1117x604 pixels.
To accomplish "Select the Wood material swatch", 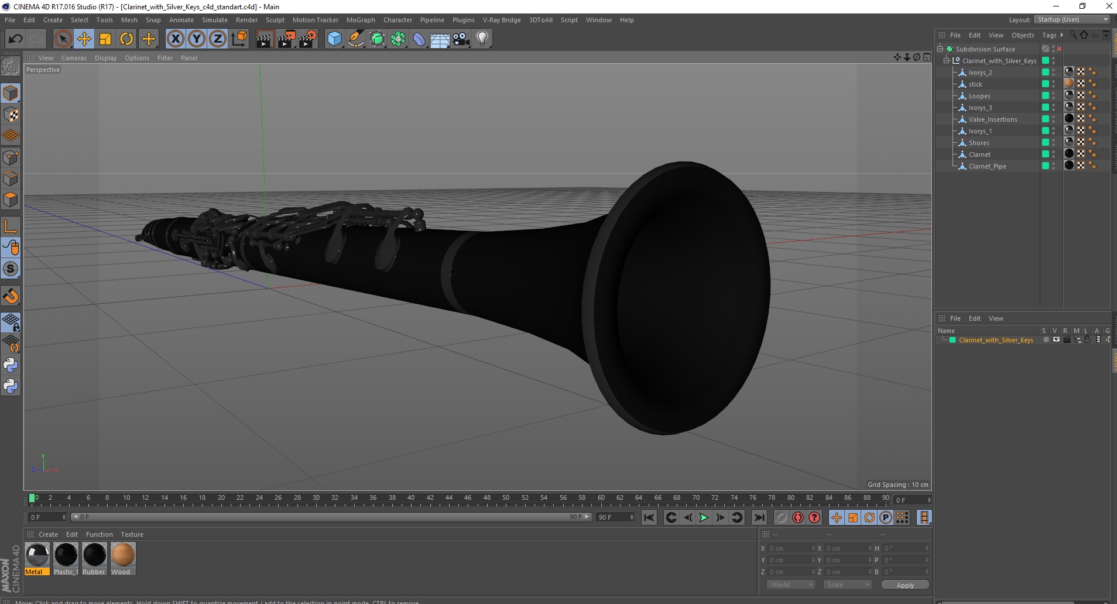I will coord(123,559).
